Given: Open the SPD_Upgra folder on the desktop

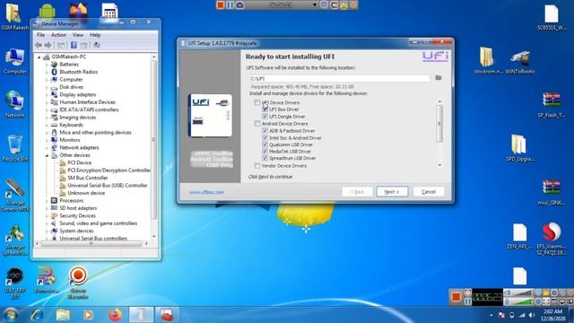Looking at the screenshot, I should [x=520, y=148].
